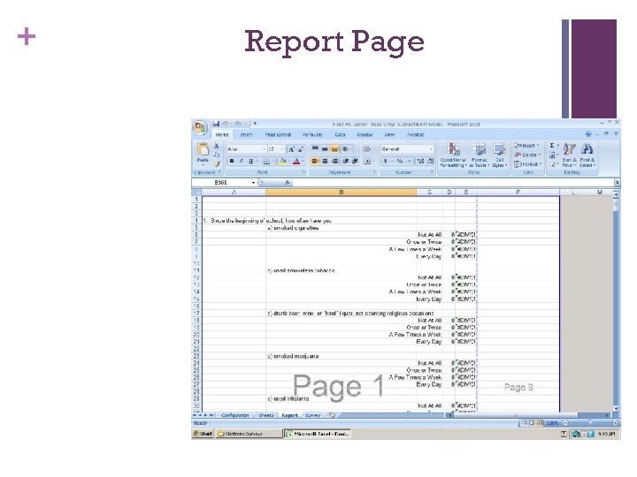Toggle Middle Align vertical alignment

pyautogui.click(x=325, y=149)
